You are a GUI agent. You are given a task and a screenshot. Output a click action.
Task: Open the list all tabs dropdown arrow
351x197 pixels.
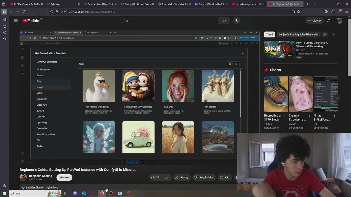click(x=315, y=4)
